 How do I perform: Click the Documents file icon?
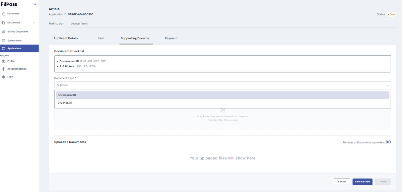(4, 23)
